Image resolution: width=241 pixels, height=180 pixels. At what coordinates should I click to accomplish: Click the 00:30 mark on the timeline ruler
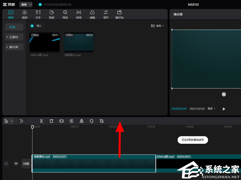[151, 127]
